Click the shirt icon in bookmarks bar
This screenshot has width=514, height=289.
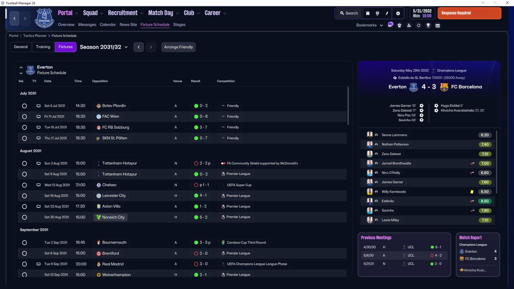click(x=399, y=25)
